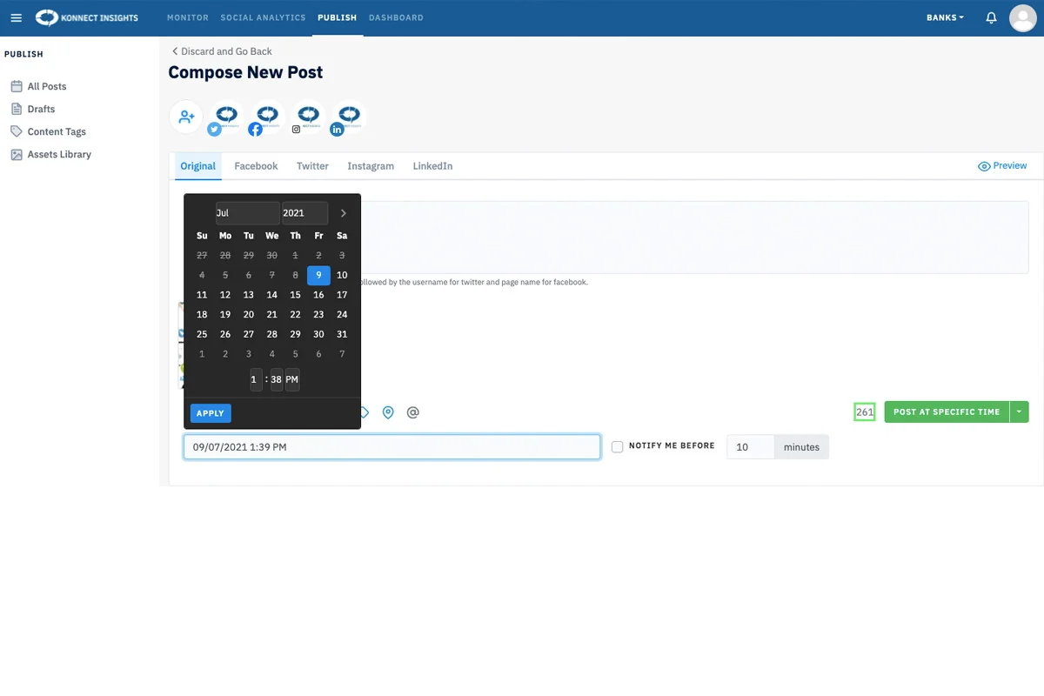Select the Facebook account avatar
Viewport: 1044px width, 696px height.
[266, 117]
